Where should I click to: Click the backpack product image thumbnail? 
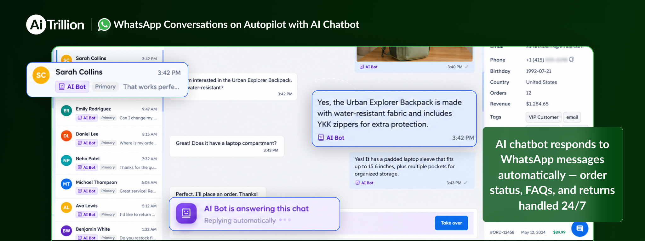414,54
